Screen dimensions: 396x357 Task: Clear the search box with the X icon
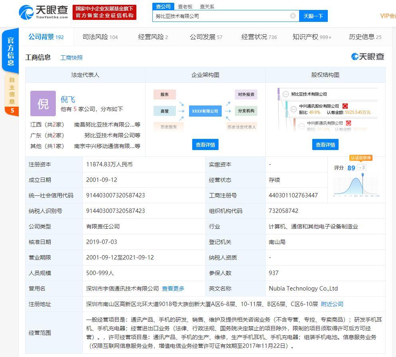[293, 16]
